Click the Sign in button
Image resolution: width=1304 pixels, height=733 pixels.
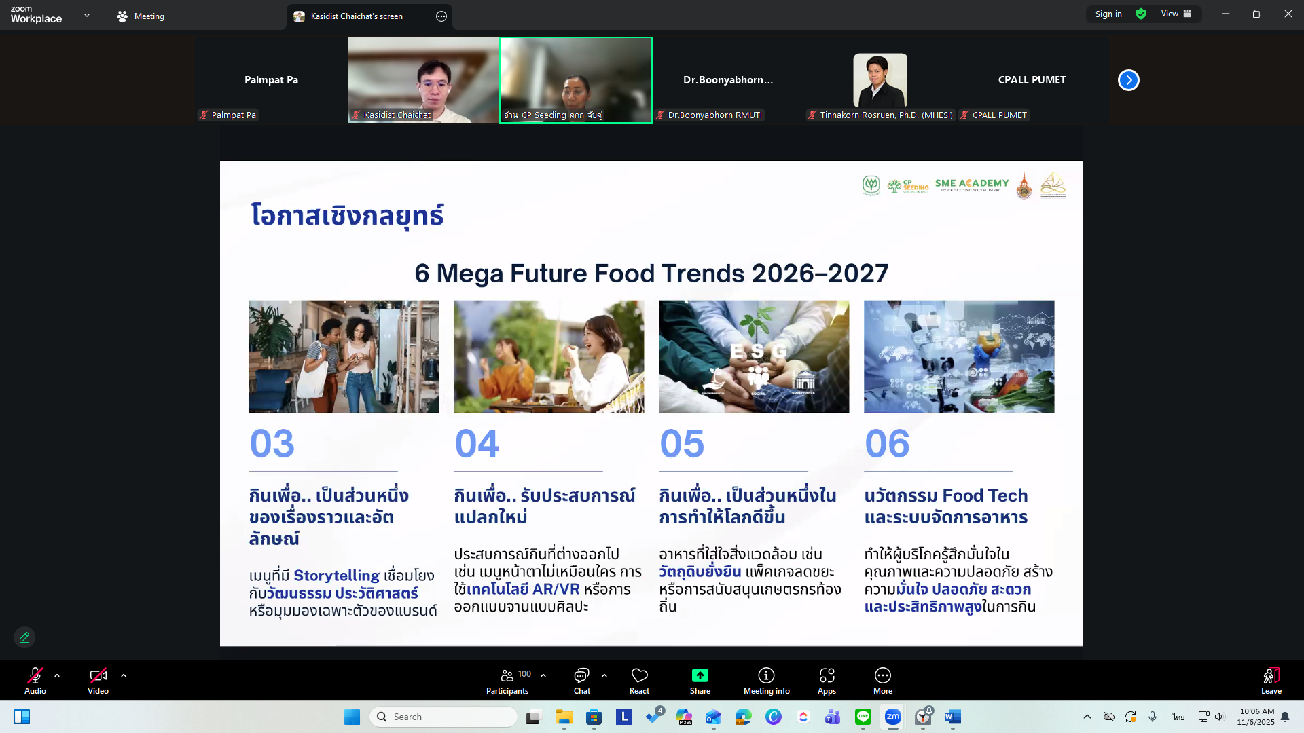[1108, 14]
